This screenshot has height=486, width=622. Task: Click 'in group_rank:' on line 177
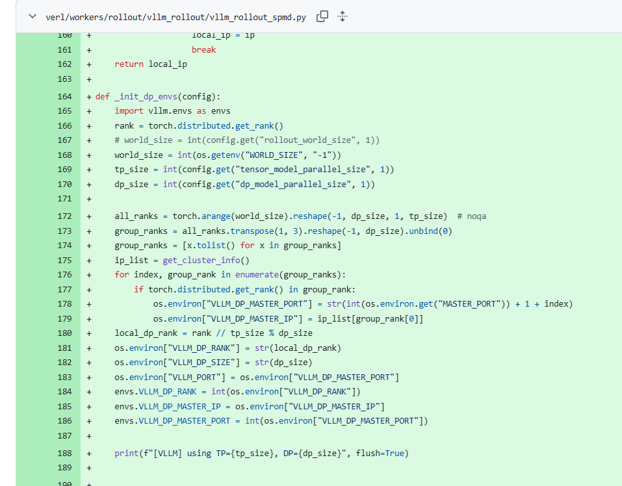322,289
